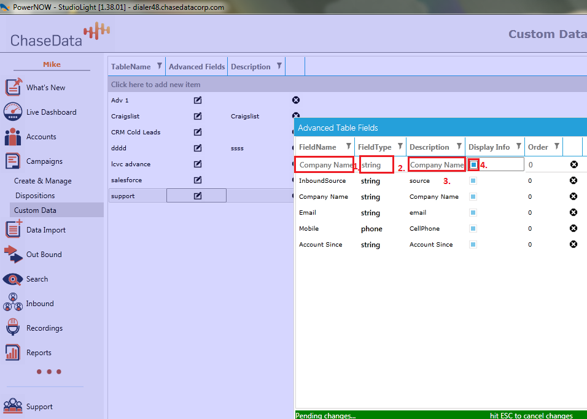The width and height of the screenshot is (587, 419).
Task: Click the Data Import icon
Action: click(x=13, y=229)
